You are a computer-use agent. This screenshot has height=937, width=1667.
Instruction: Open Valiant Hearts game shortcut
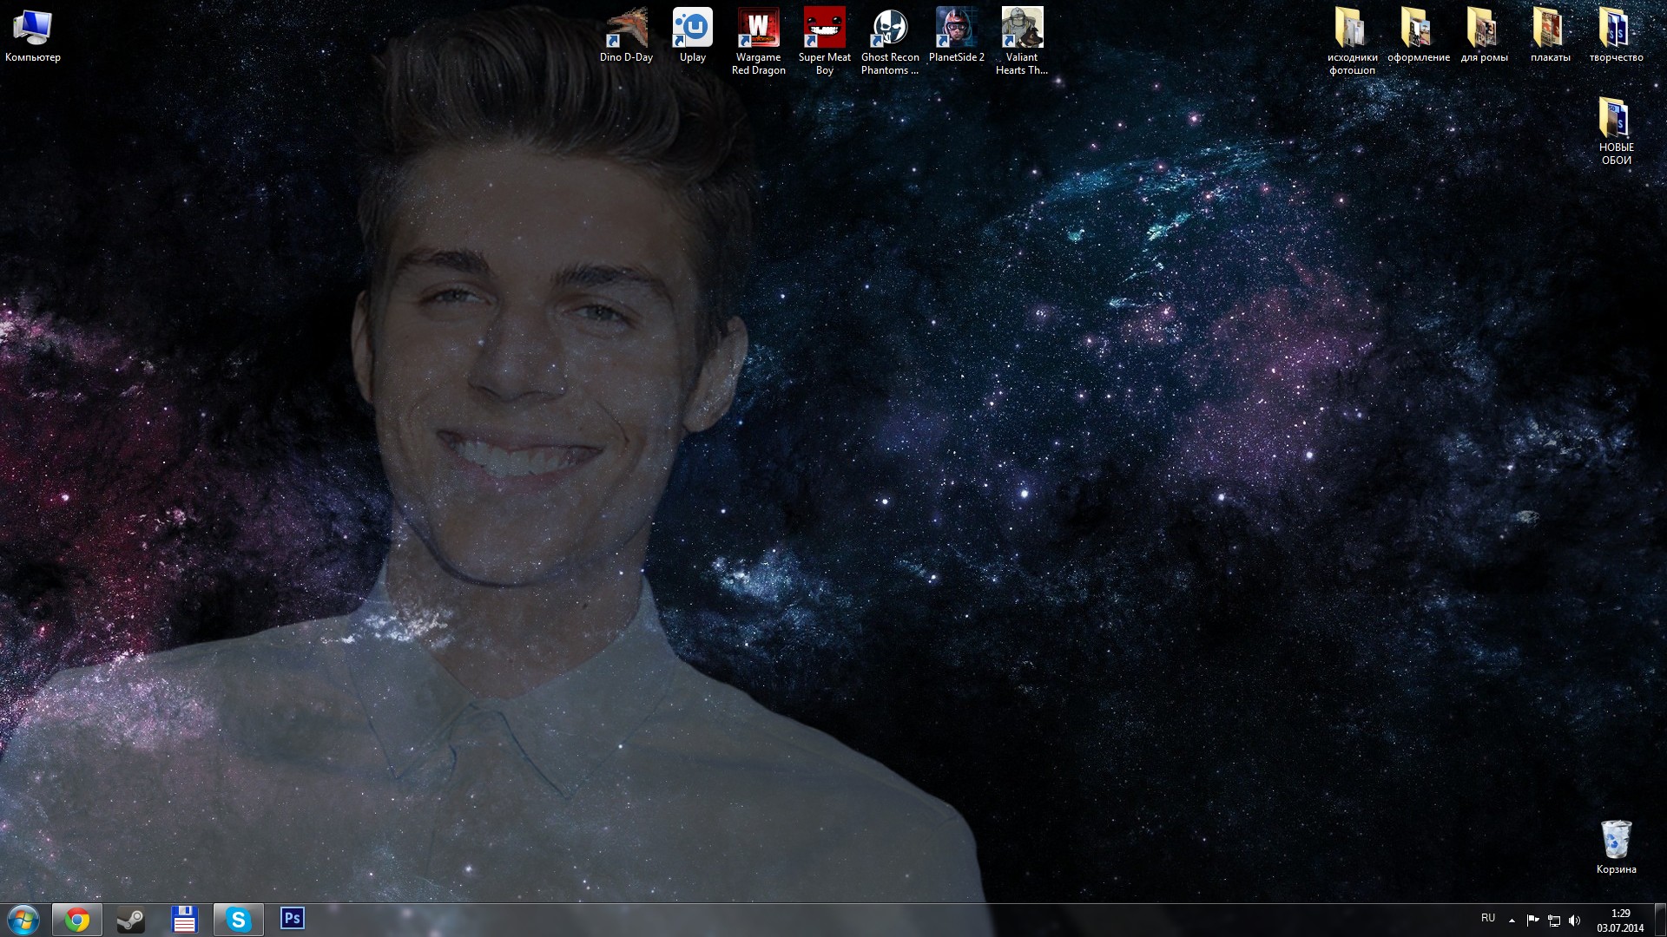1022,29
